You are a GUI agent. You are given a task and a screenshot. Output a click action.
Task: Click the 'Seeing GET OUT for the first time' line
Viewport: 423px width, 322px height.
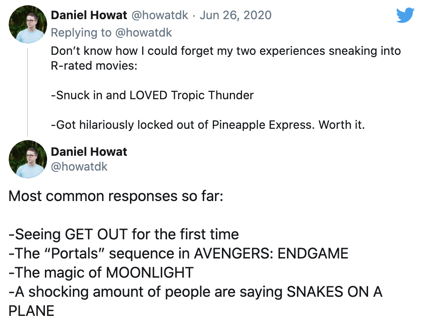coord(123,234)
